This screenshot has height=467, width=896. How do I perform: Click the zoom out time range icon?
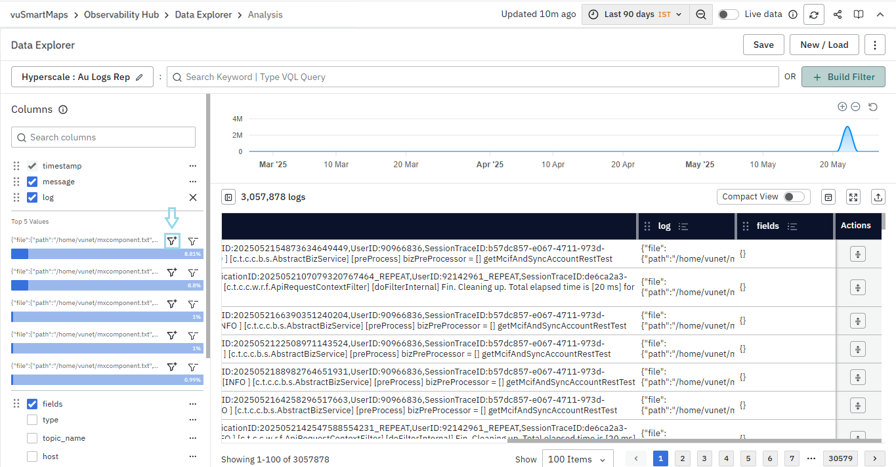(701, 14)
